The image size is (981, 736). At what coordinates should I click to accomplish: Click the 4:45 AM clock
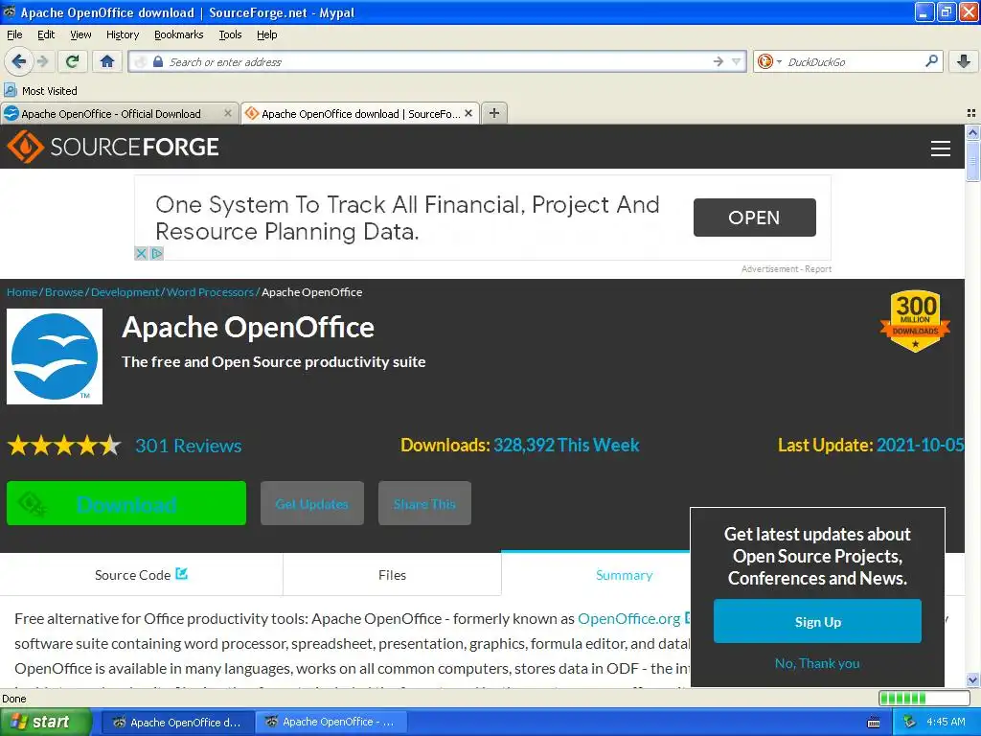pyautogui.click(x=946, y=722)
